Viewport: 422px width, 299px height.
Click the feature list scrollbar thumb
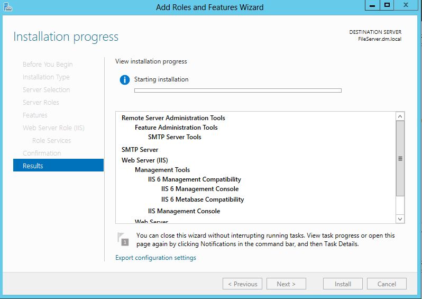coord(400,158)
